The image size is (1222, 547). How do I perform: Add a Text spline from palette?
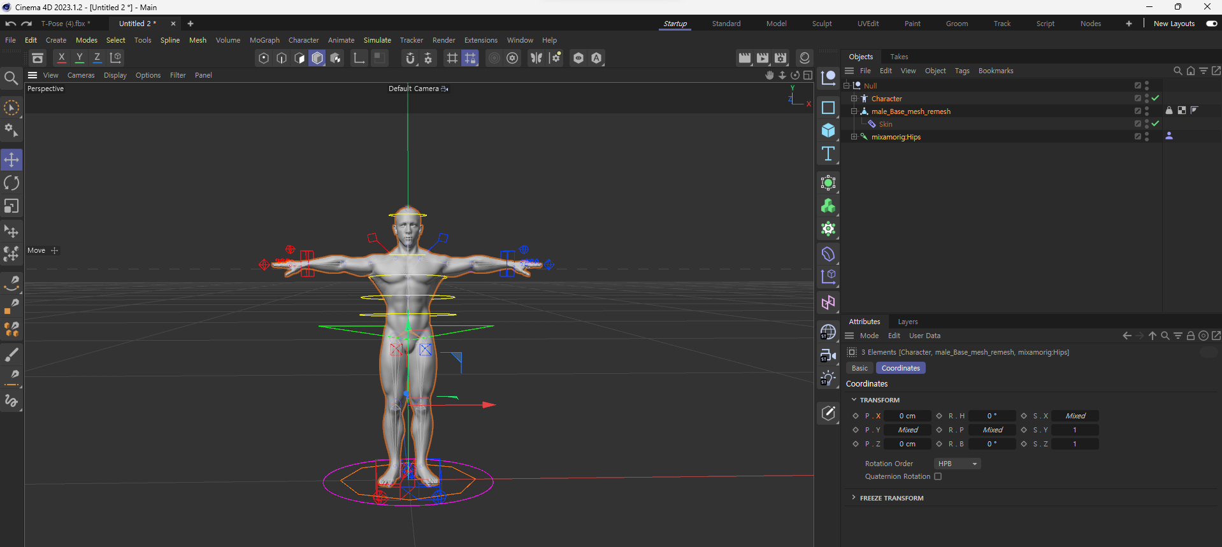pyautogui.click(x=828, y=153)
